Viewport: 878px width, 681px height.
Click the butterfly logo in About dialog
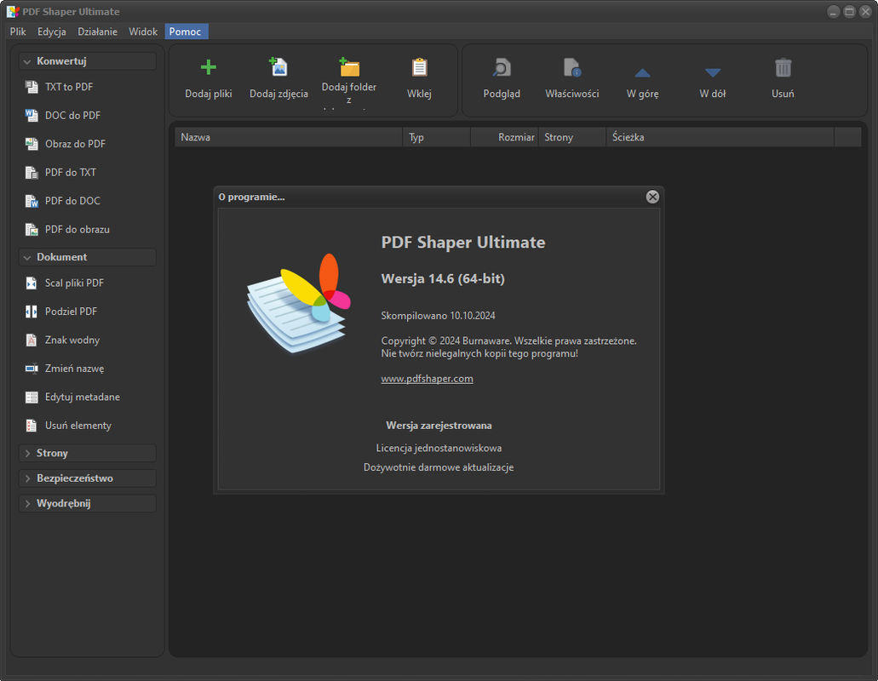point(299,303)
